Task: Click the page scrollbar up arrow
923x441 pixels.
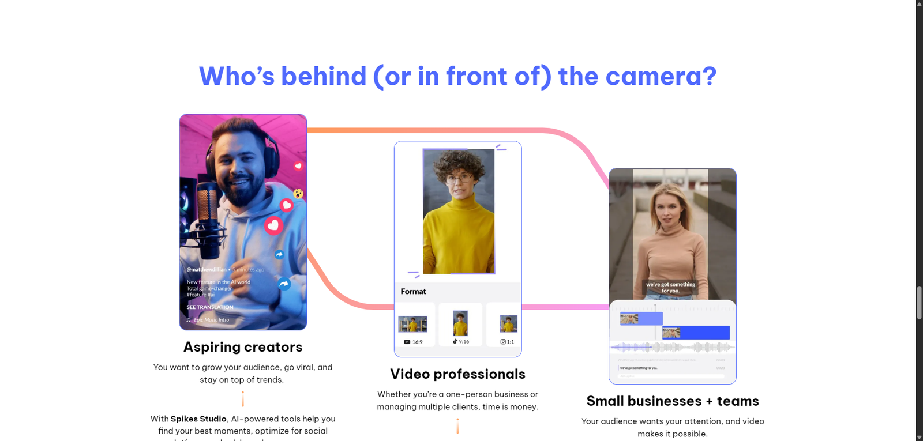Action: (919, 4)
